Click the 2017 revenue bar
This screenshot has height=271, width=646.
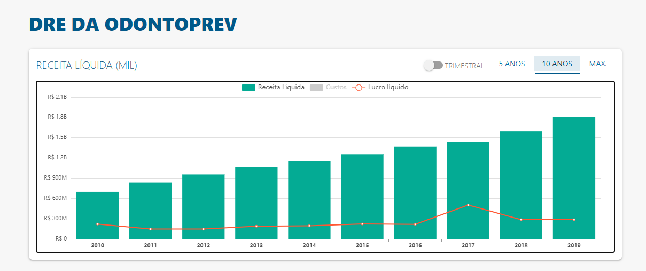(x=468, y=190)
